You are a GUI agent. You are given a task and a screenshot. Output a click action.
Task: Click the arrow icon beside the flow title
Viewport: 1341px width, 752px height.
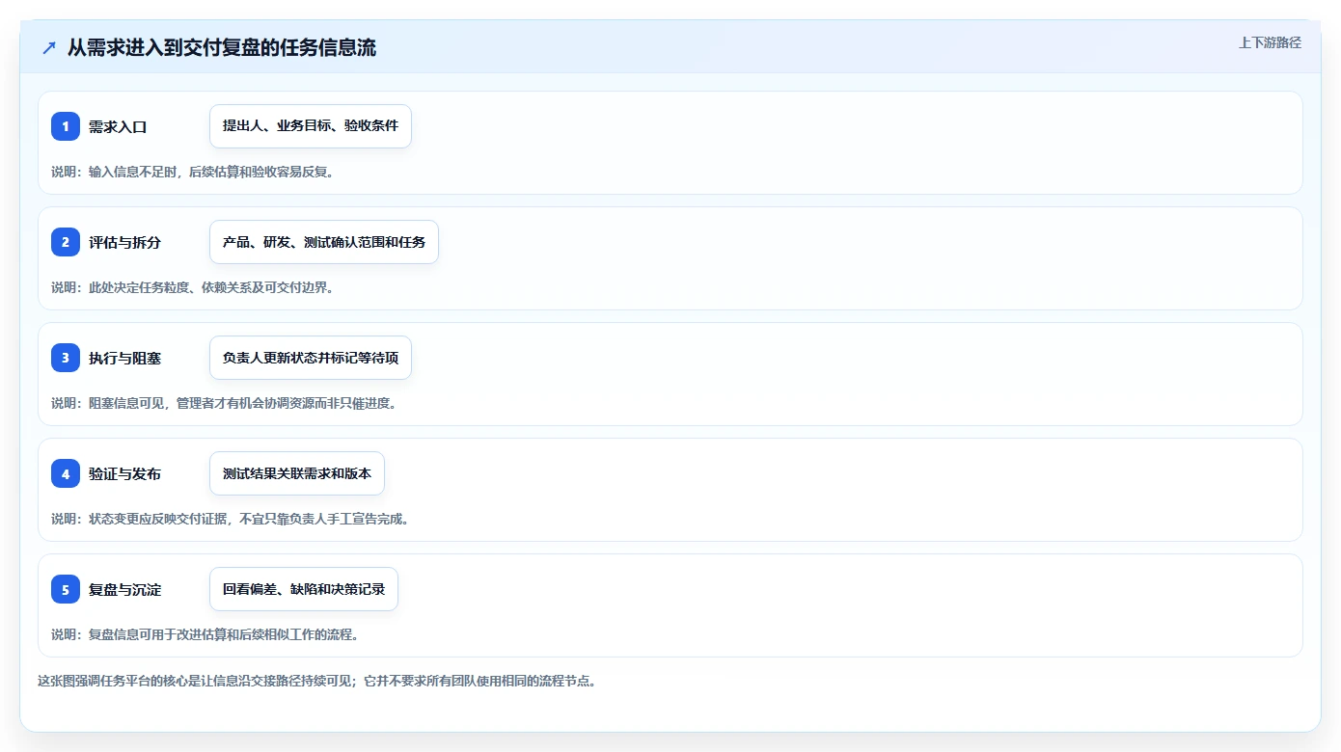point(49,47)
